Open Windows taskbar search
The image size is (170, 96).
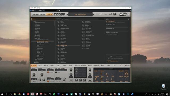point(6,94)
